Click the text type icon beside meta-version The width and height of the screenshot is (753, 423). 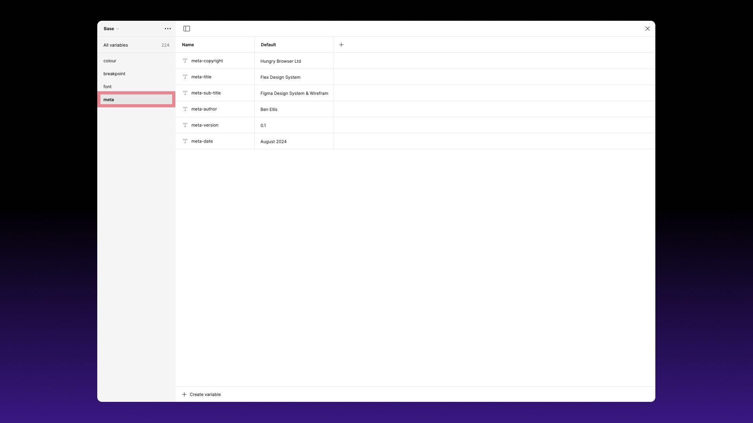[185, 125]
